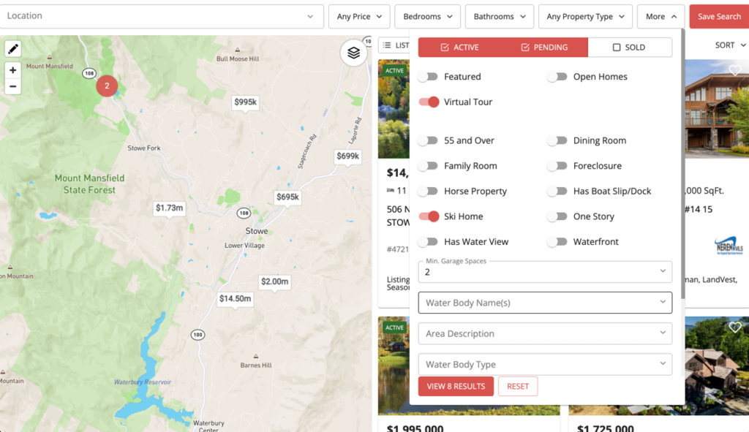Uncheck the Active status filter

(x=459, y=48)
